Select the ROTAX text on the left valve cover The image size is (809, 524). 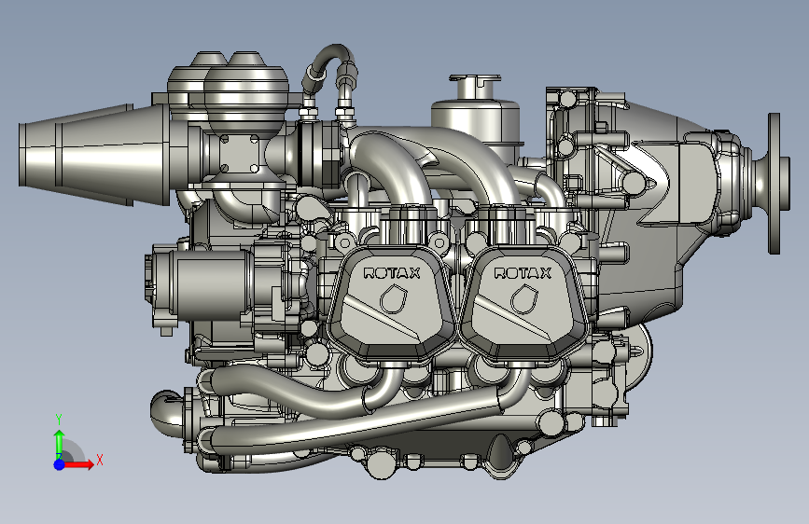pos(392,273)
